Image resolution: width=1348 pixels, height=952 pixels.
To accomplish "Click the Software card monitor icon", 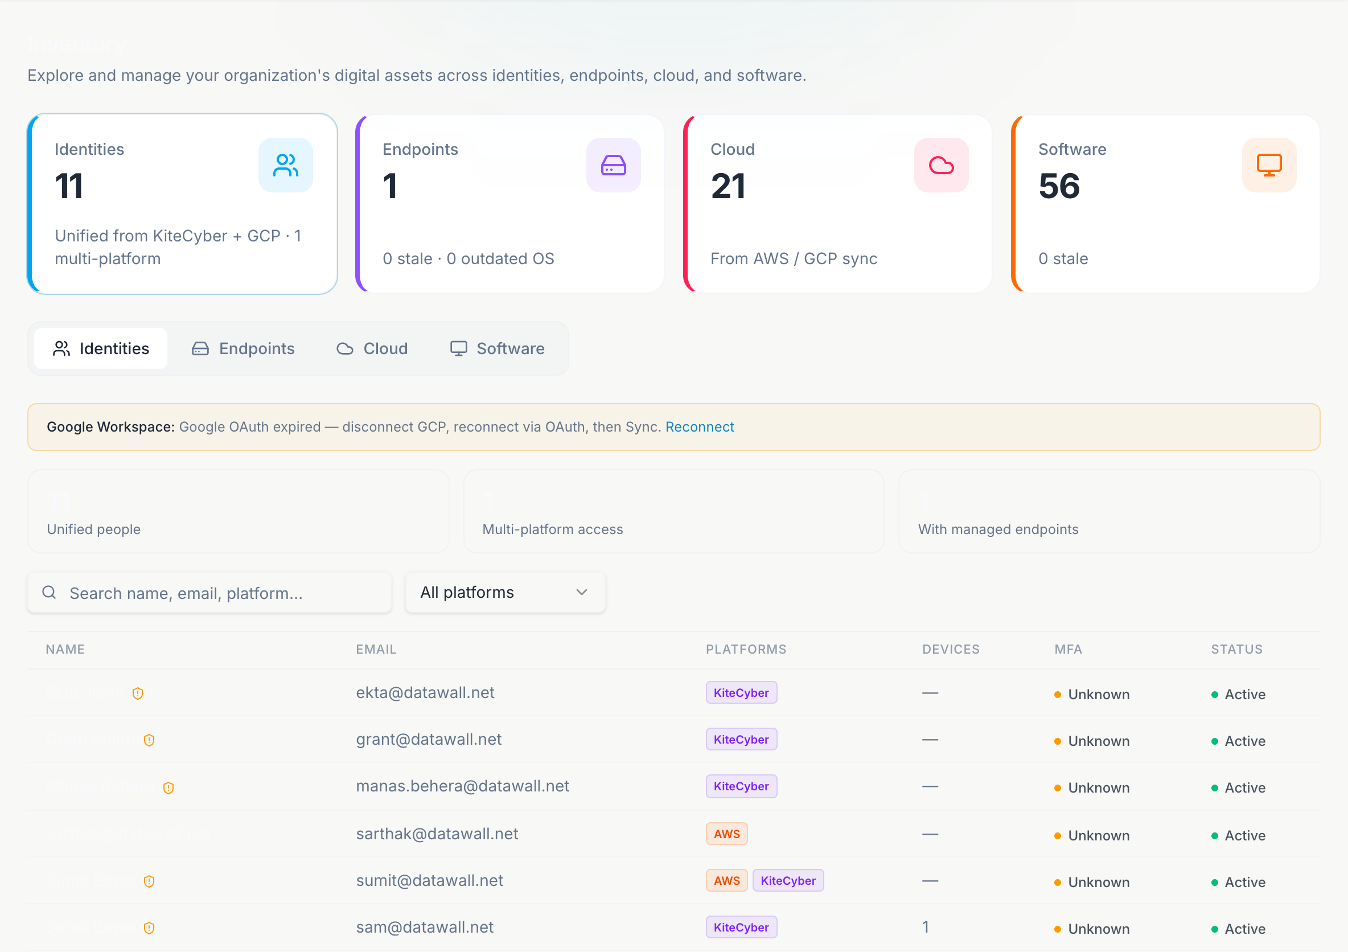I will click(1269, 165).
